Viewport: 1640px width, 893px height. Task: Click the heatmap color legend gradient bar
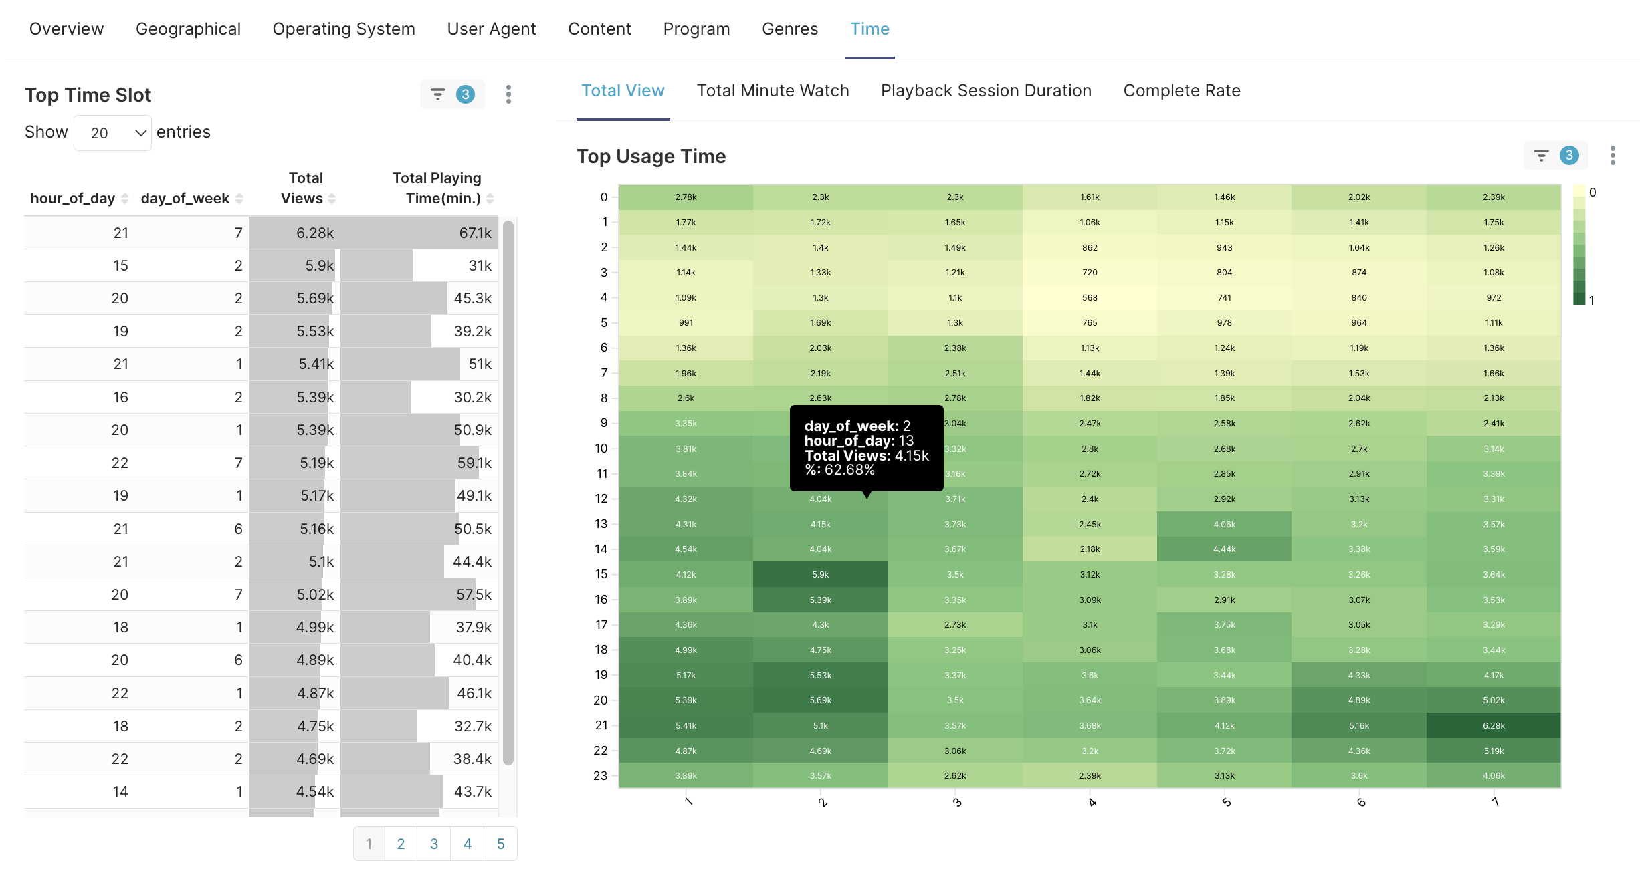point(1579,245)
